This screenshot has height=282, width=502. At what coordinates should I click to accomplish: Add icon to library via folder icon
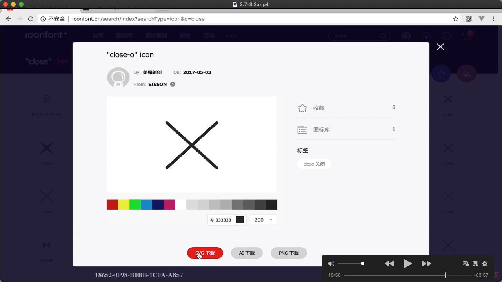tap(302, 130)
